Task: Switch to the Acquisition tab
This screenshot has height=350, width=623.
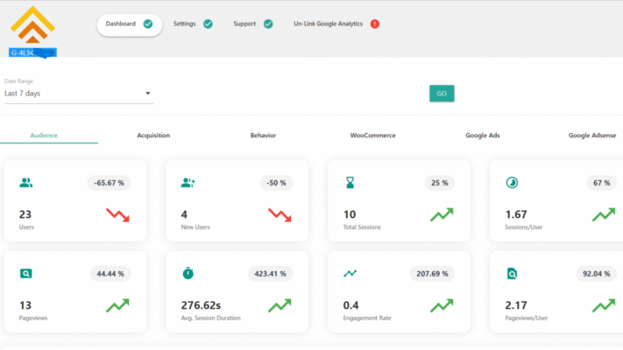Action: click(x=153, y=136)
